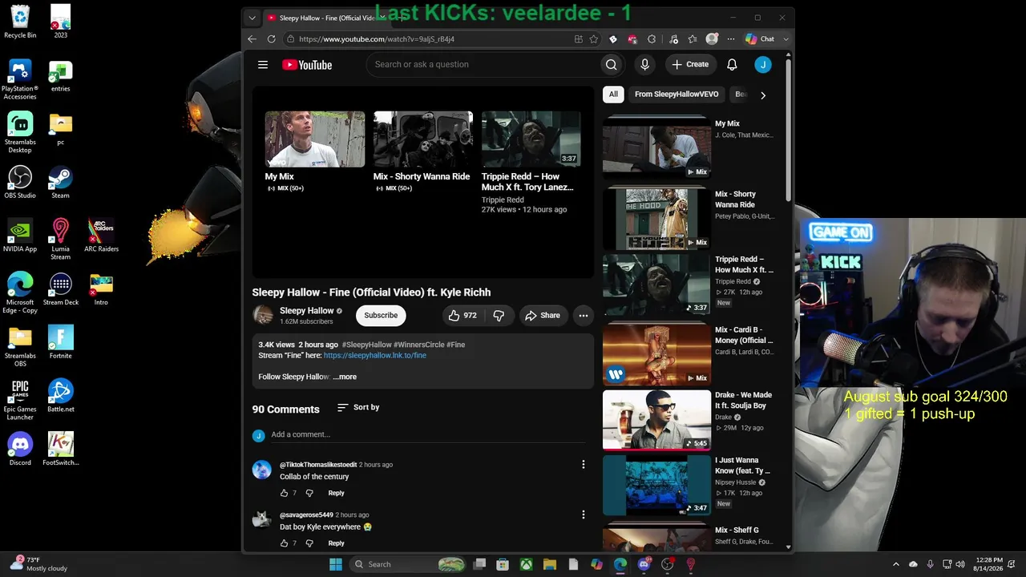Open the Steam desktop shortcut
This screenshot has width=1026, height=577.
[60, 183]
